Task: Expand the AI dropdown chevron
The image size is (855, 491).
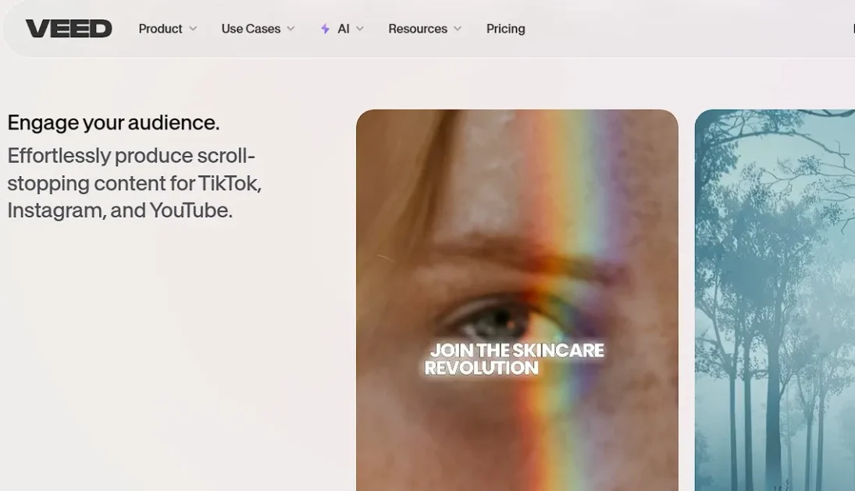Action: 360,29
